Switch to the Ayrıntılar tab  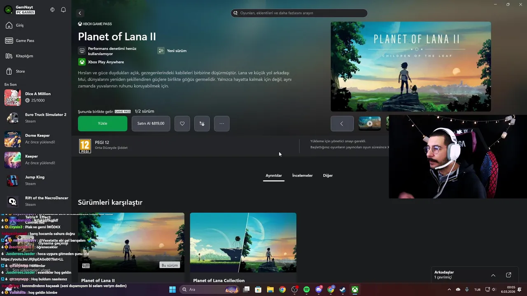pyautogui.click(x=274, y=176)
